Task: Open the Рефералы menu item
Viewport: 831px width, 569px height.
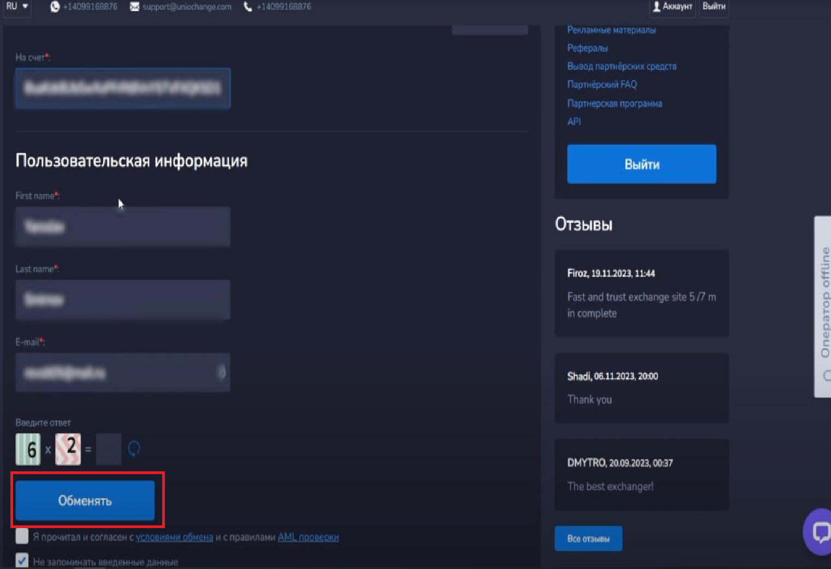Action: coord(587,48)
